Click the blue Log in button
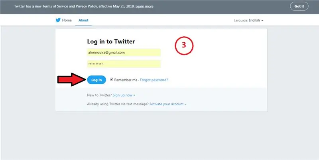This screenshot has height=160, width=319. pos(96,80)
